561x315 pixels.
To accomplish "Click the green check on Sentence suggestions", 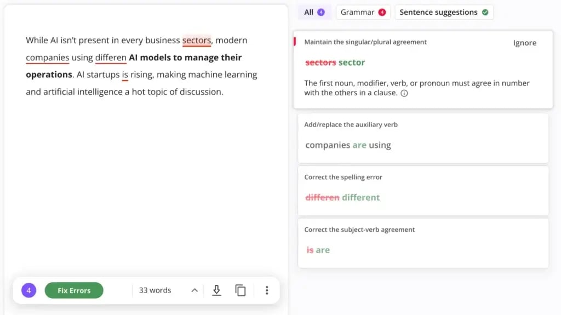I will pyautogui.click(x=485, y=12).
